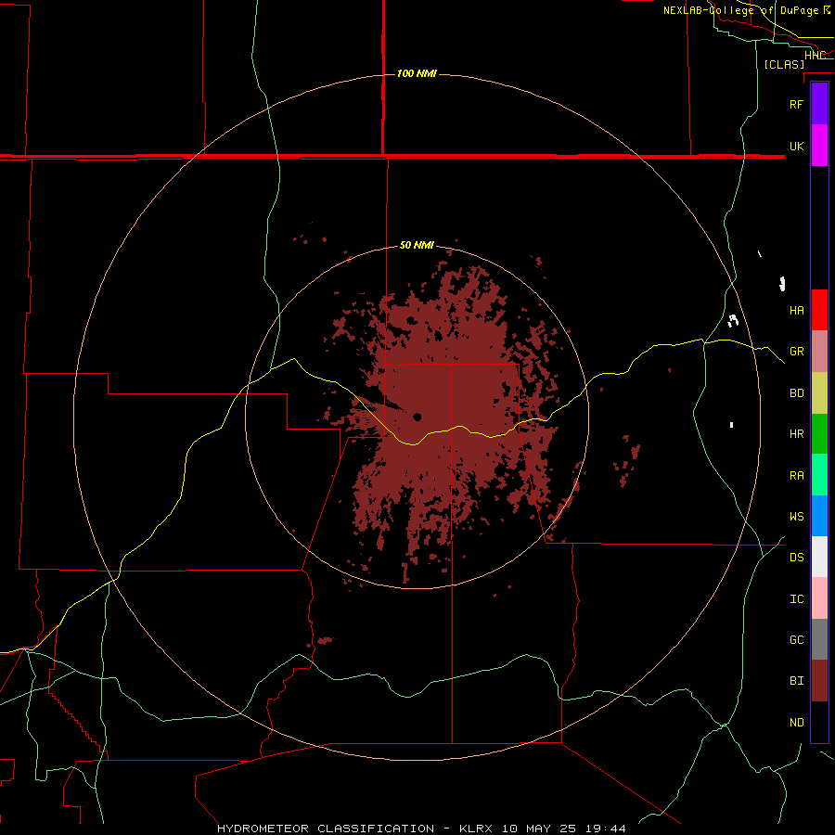
Task: Click the HR green legend swatch
Action: point(819,434)
